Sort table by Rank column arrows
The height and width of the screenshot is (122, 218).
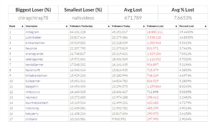22,26
